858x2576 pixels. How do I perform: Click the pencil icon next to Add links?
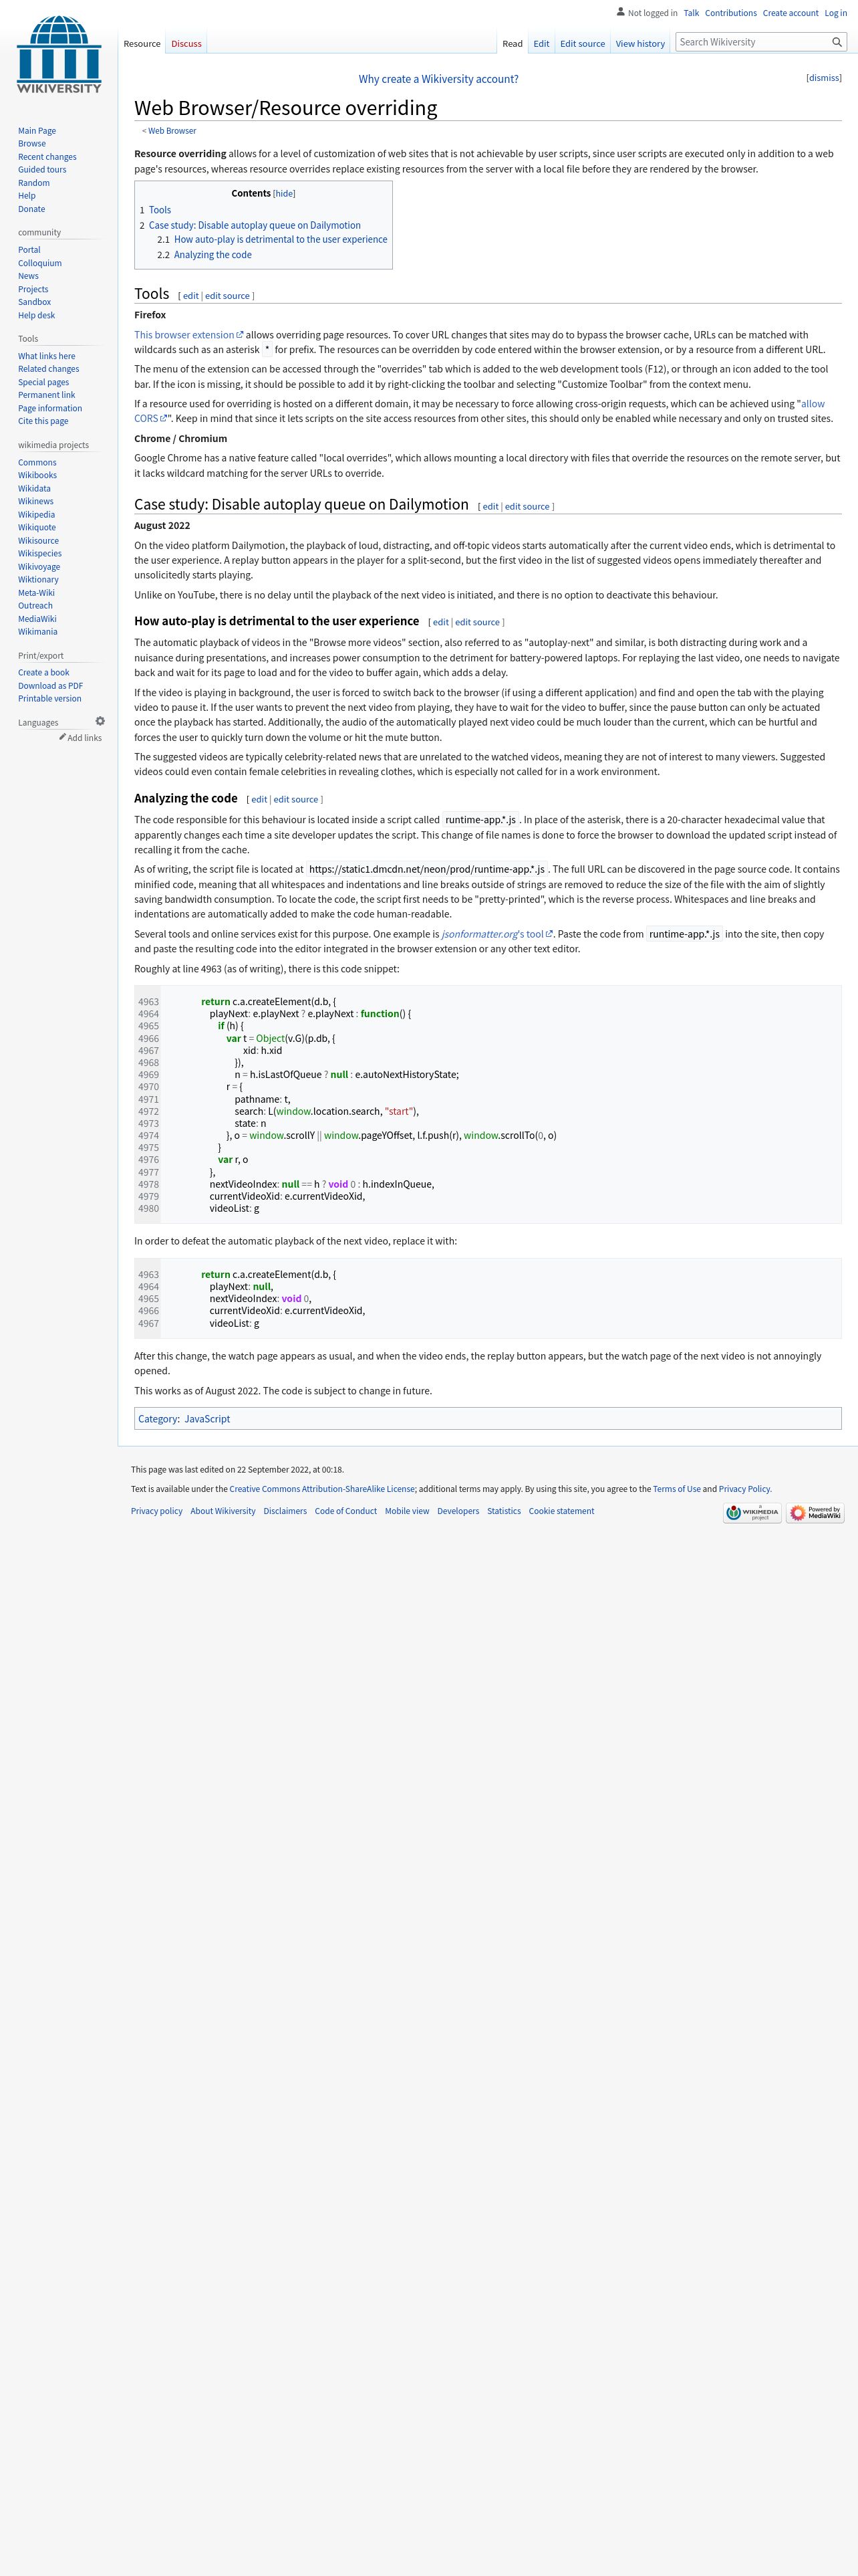[62, 737]
